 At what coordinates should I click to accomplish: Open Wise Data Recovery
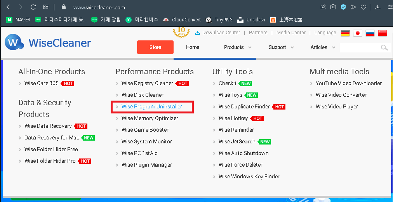pos(48,126)
